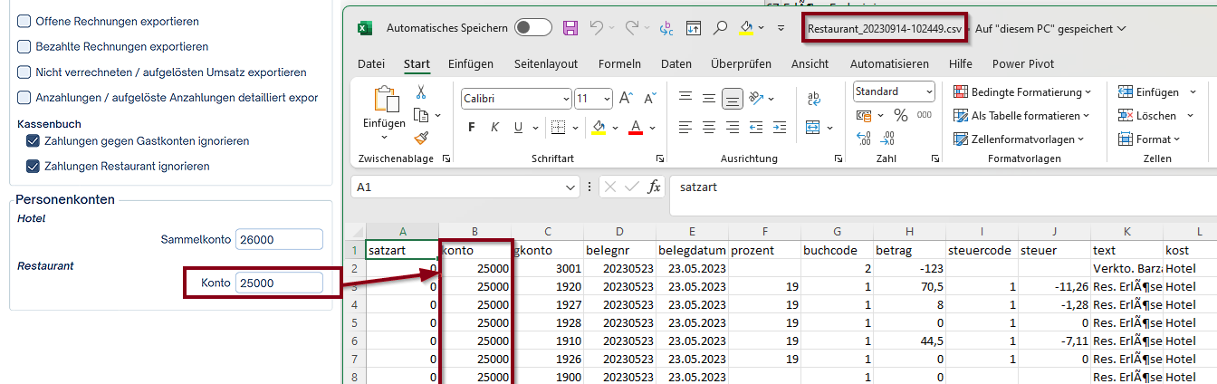Open search magnifier in Excel title bar
This screenshot has height=384, width=1217.
click(x=720, y=28)
